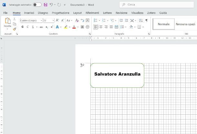The image size is (197, 134).
Task: Apply the yellow text highlight color
Action: click(66, 27)
